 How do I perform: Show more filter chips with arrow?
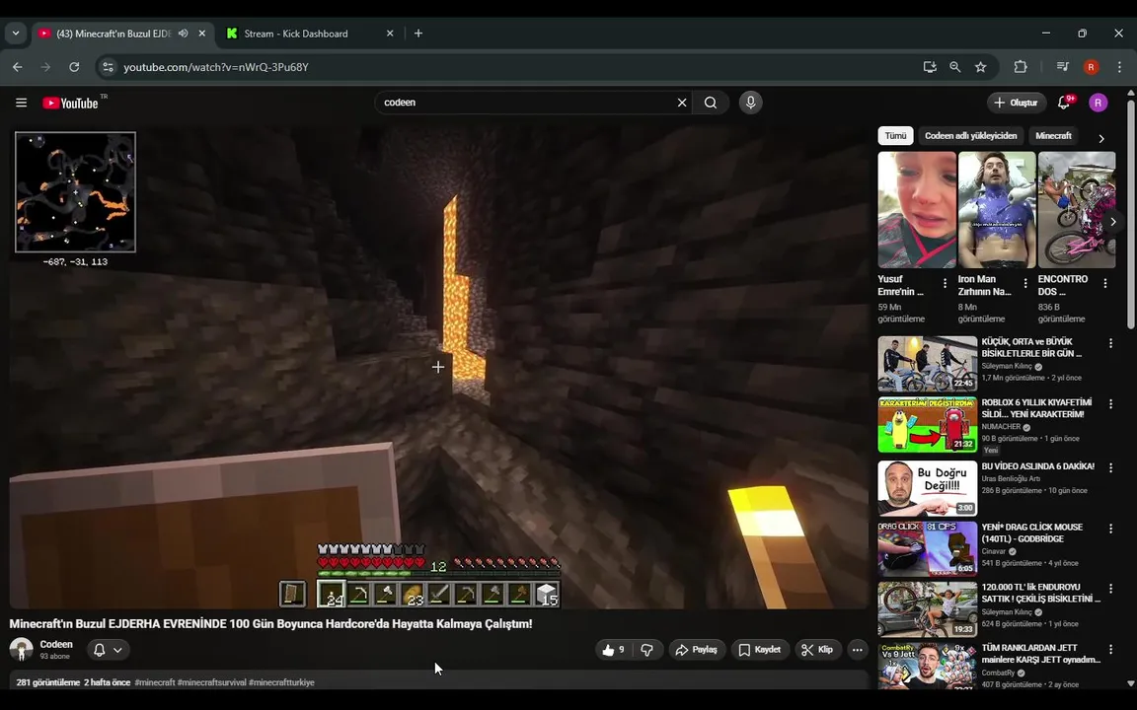(x=1100, y=138)
